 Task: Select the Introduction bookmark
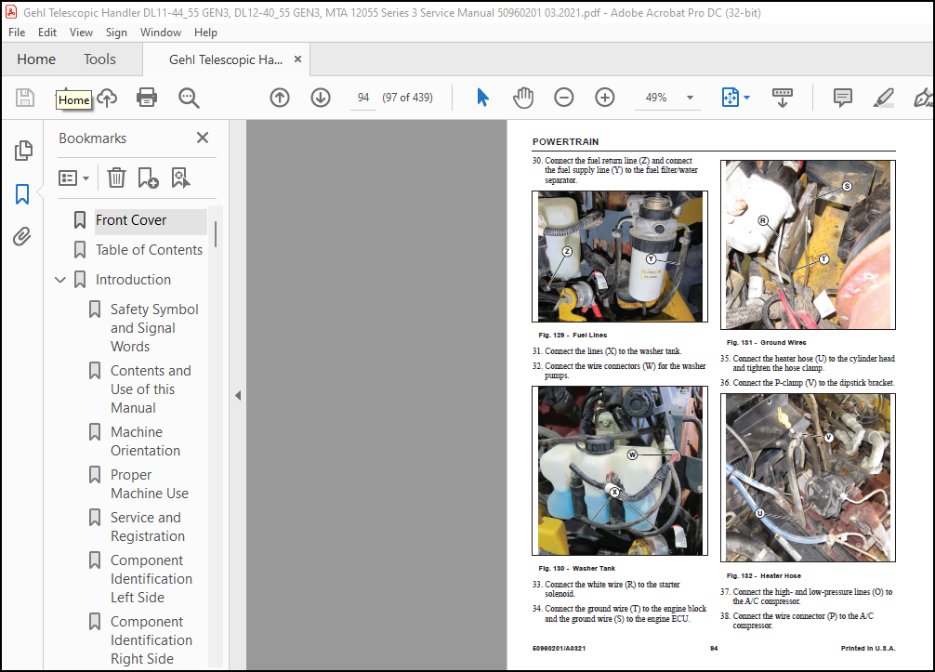point(133,280)
